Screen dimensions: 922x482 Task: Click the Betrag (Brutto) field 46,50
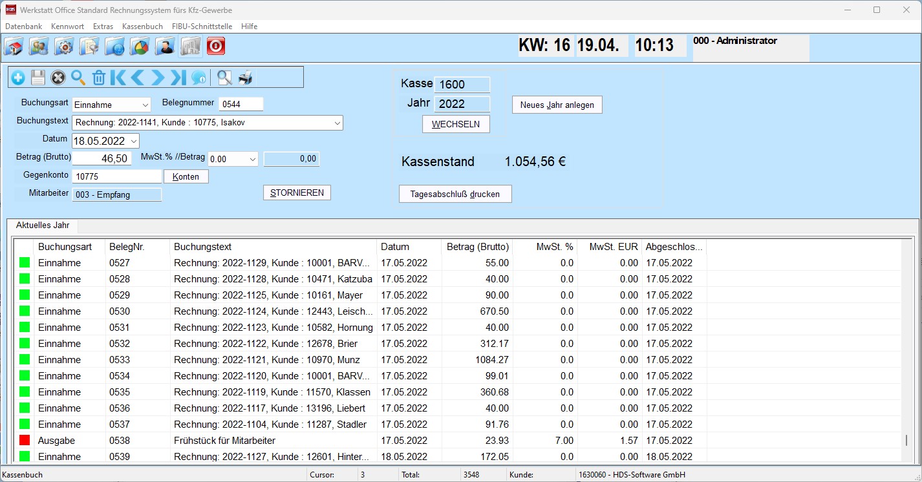(x=102, y=158)
